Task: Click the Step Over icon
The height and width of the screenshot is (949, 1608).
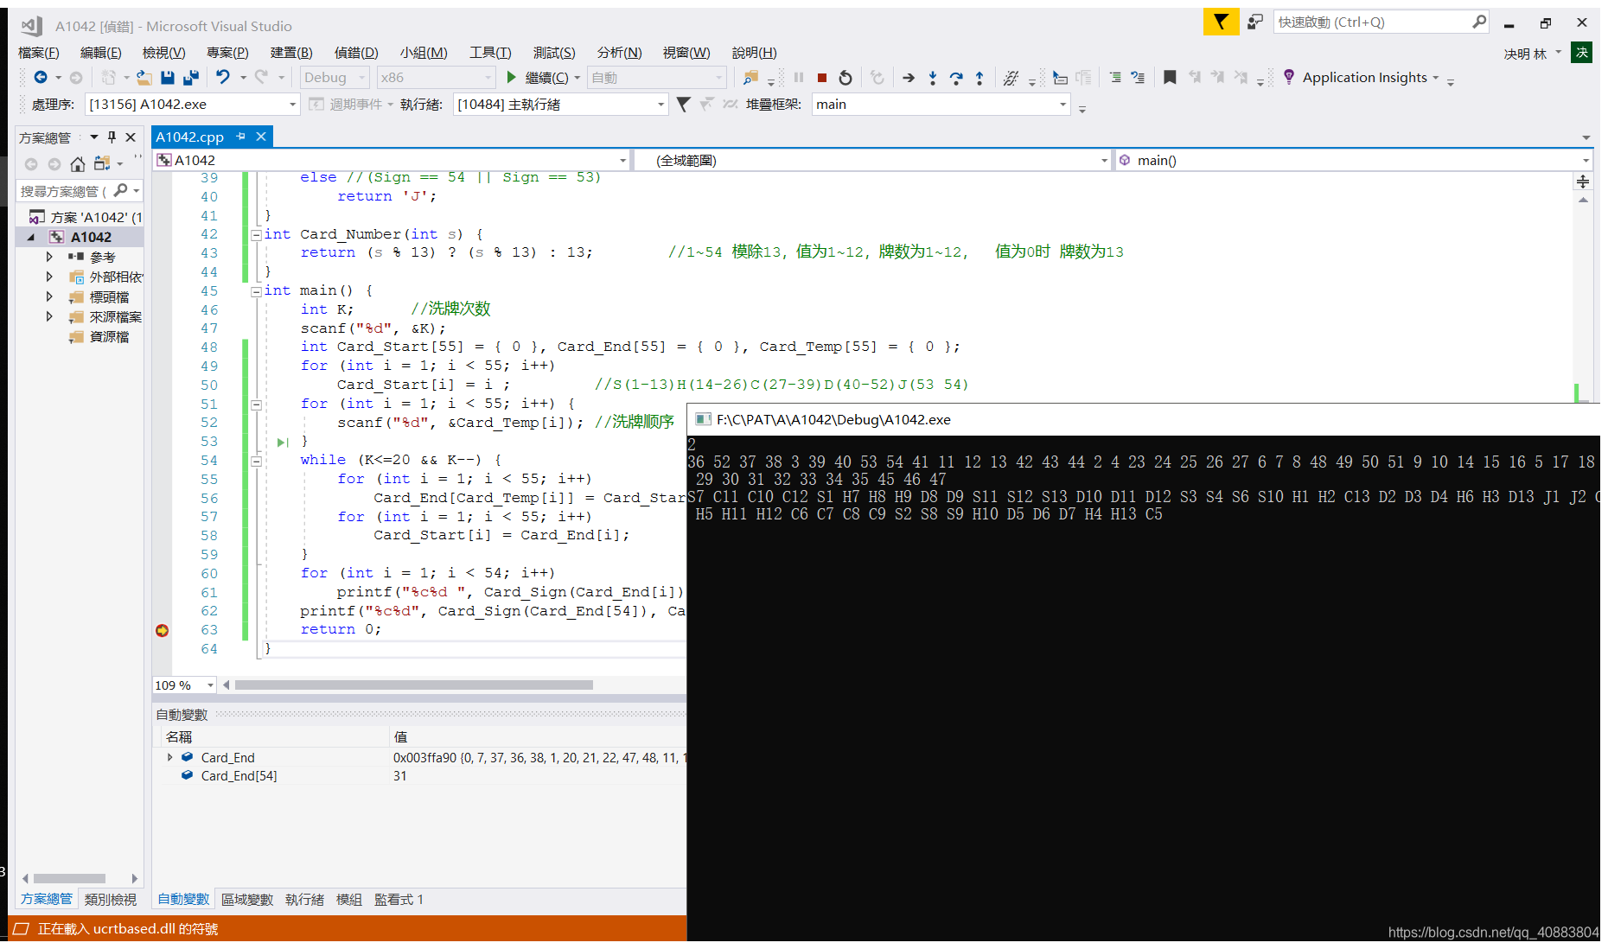Action: coord(956,78)
